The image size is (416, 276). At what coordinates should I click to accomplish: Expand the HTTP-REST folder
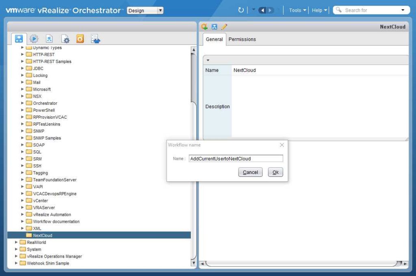pos(22,54)
